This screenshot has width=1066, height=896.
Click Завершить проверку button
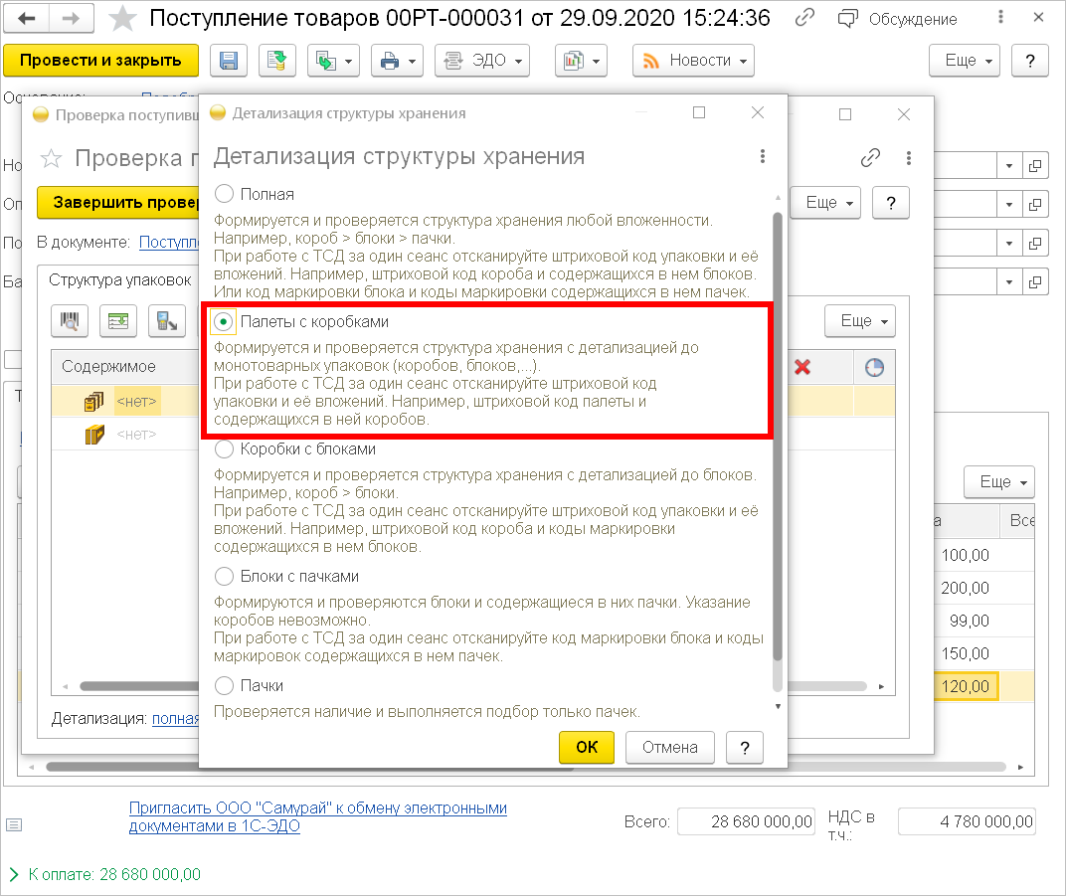(119, 203)
